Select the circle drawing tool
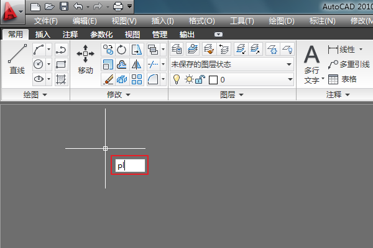This screenshot has height=248, width=373. click(39, 64)
